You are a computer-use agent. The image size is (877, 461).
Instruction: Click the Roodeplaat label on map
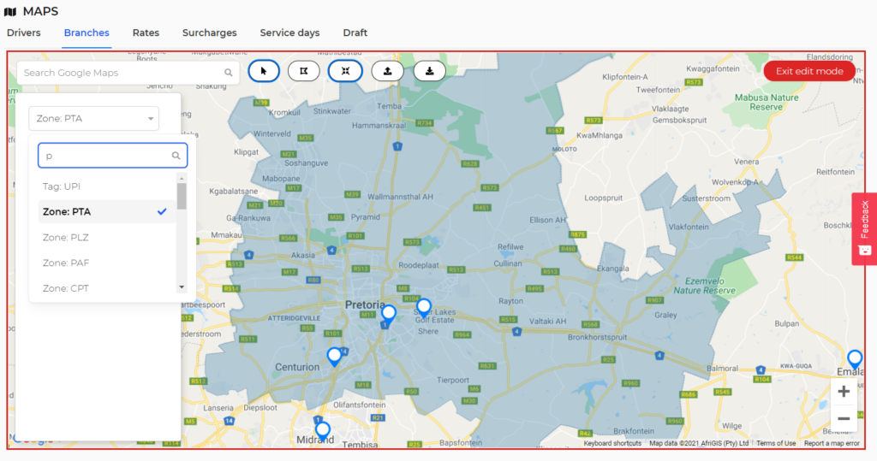pos(418,265)
